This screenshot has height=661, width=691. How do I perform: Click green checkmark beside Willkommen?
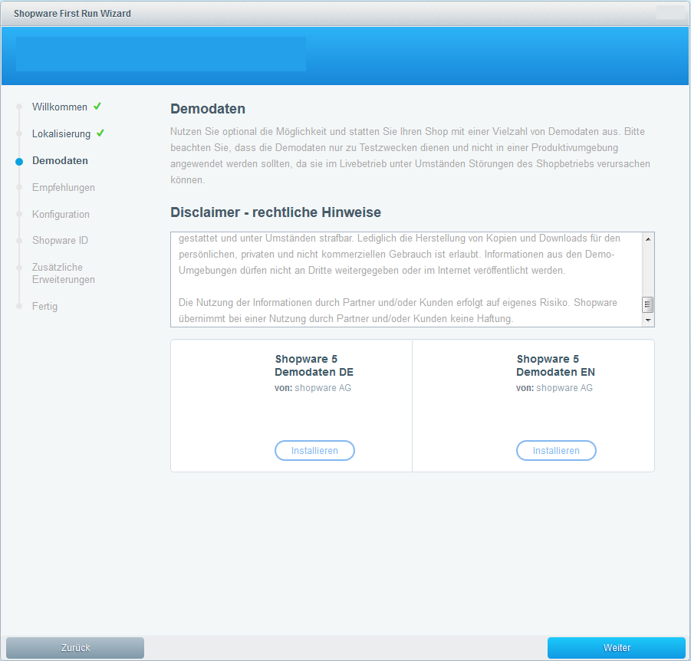point(97,106)
